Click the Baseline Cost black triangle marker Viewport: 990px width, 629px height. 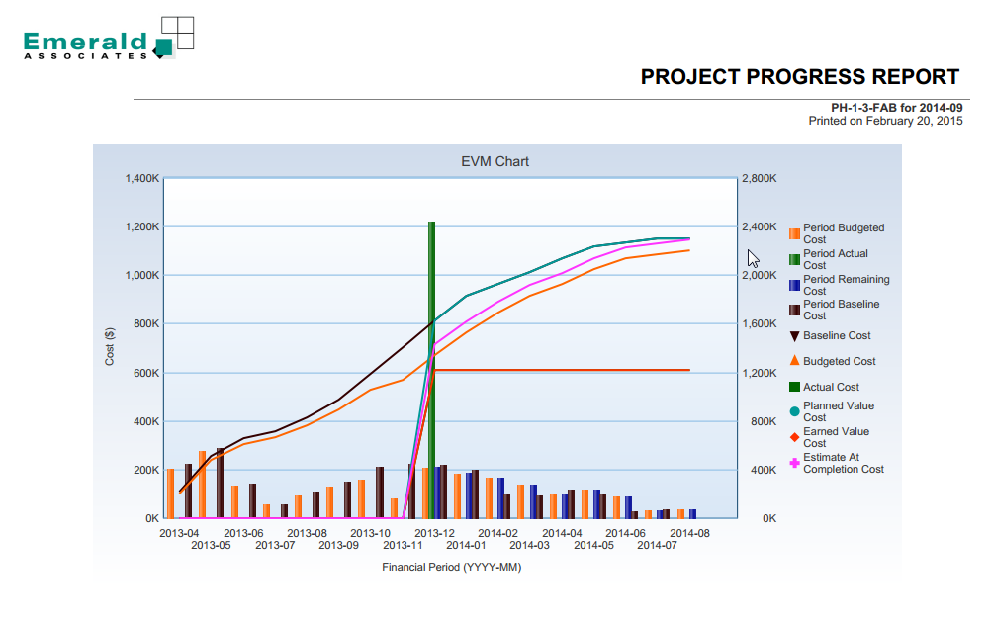click(x=794, y=336)
